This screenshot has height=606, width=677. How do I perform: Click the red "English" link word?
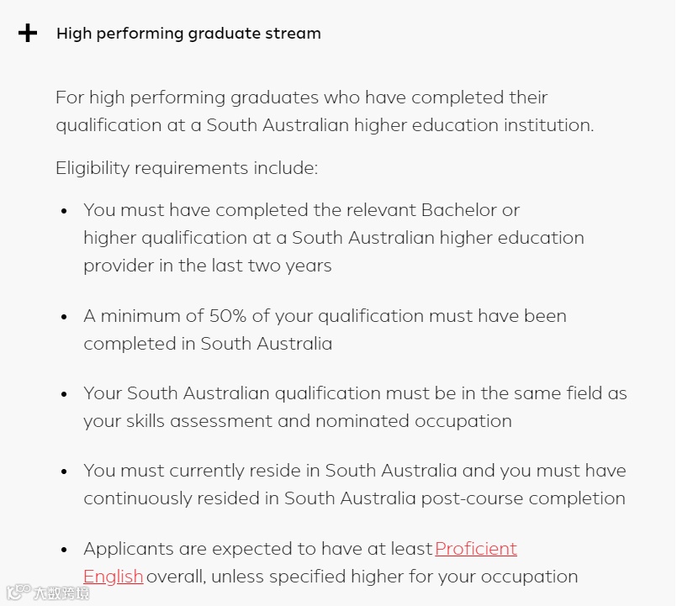tap(114, 577)
